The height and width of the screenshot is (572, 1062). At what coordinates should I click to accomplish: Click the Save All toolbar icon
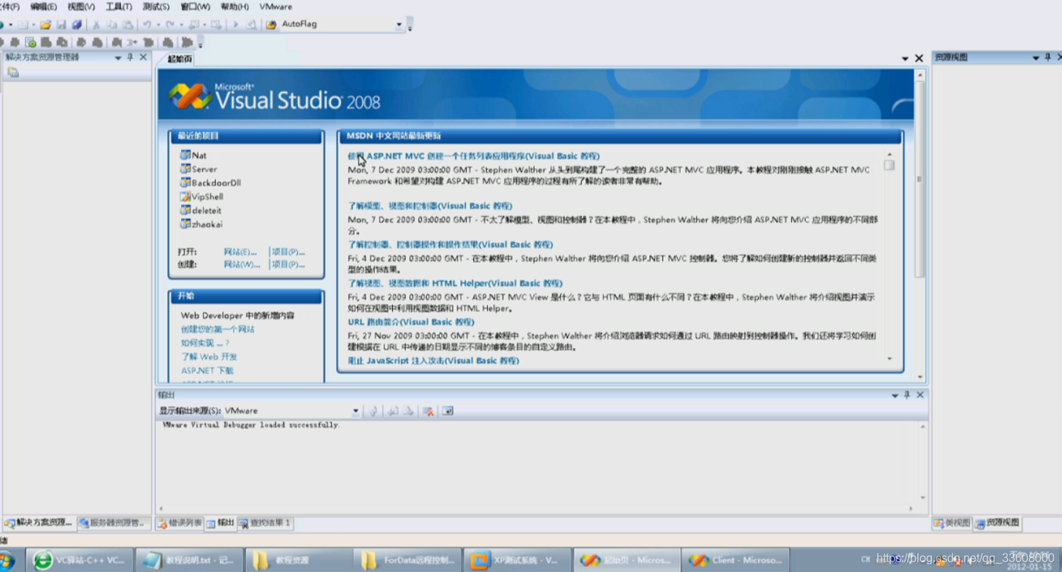77,24
